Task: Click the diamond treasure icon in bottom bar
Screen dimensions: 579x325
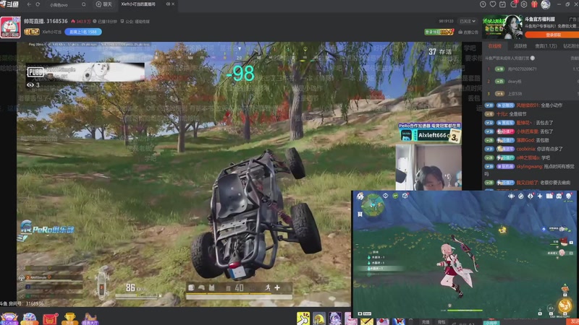Action: coord(9,318)
